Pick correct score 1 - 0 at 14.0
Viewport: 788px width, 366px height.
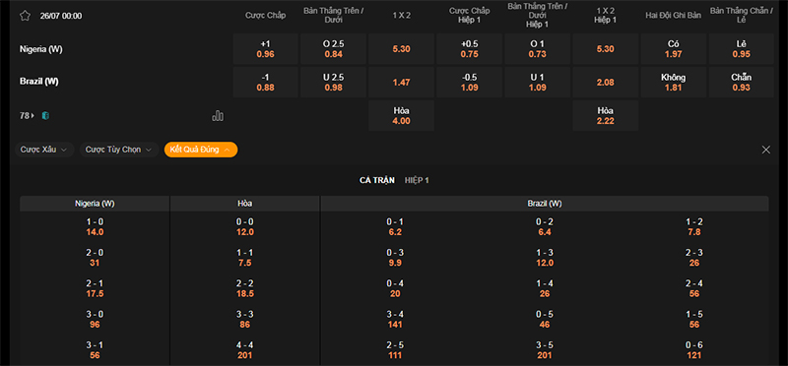click(x=95, y=227)
